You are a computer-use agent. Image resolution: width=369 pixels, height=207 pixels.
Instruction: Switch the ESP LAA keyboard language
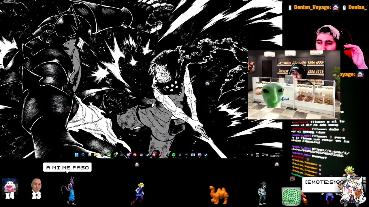pos(258,155)
